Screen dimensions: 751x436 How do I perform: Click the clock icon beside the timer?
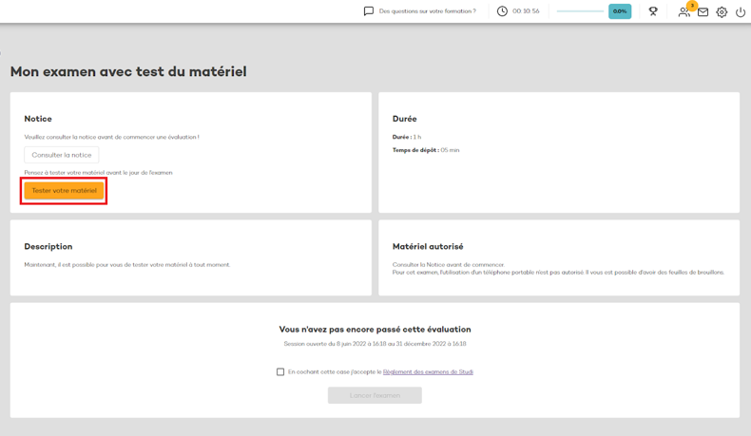pyautogui.click(x=502, y=11)
